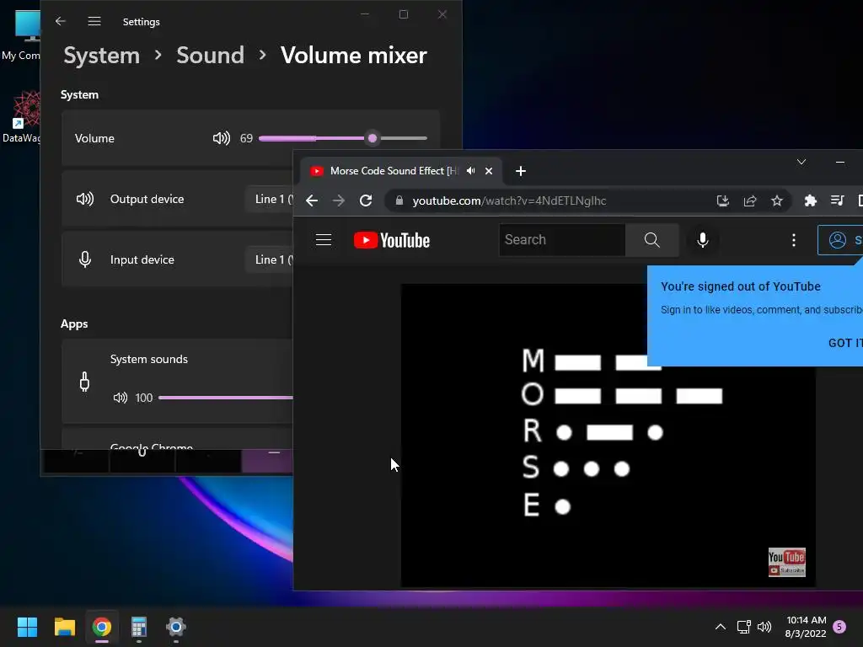
Task: Click Chrome's forward arrow button
Action: (x=339, y=201)
